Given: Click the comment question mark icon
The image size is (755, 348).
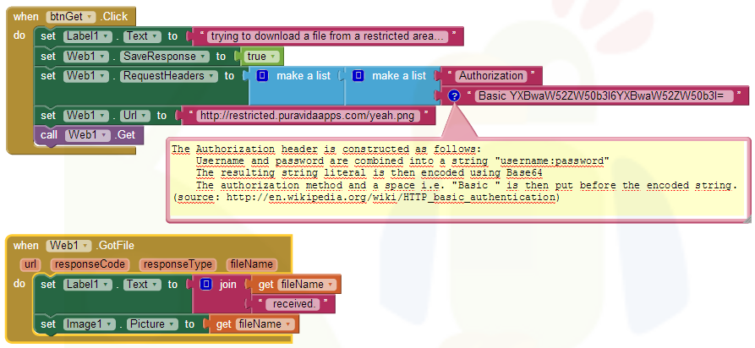Looking at the screenshot, I should [454, 95].
